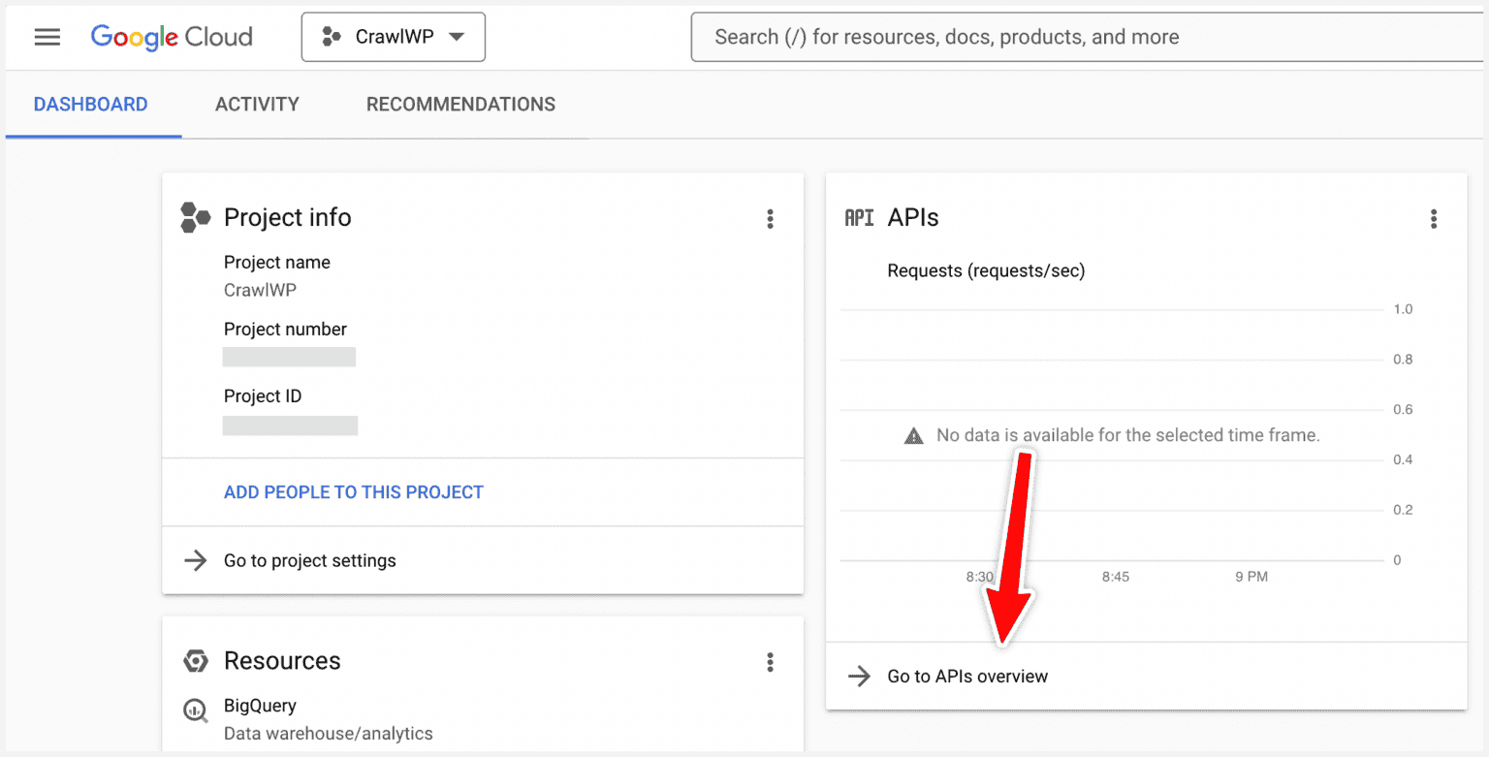
Task: Open the navigation hamburger menu
Action: coord(47,37)
